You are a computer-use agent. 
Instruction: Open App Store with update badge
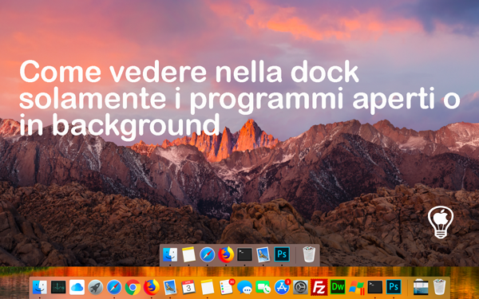click(282, 287)
